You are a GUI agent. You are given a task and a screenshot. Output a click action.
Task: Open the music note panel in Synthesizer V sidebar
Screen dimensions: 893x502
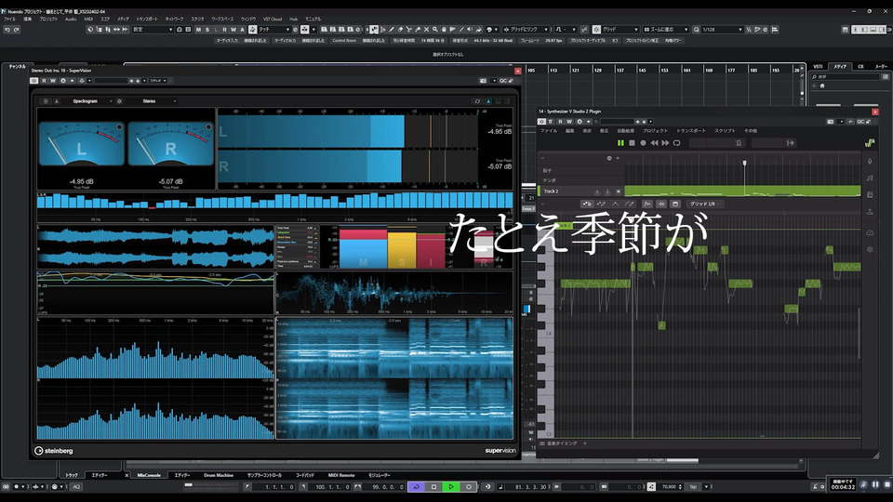[x=870, y=178]
